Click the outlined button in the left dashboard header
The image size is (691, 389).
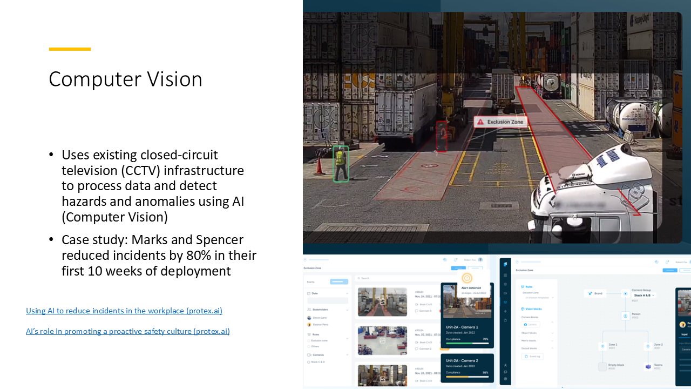[x=476, y=268]
